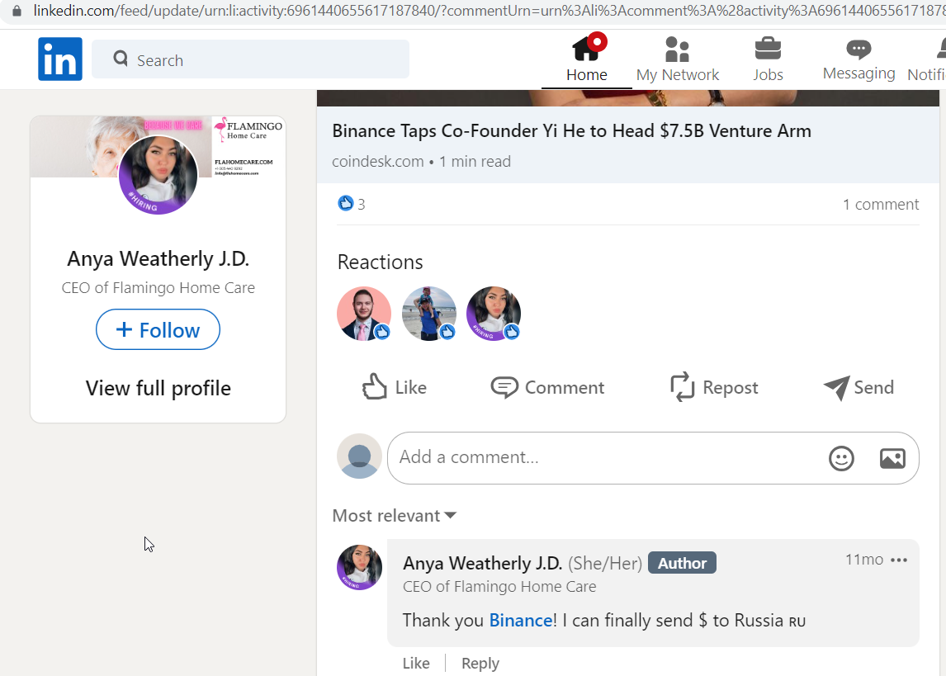The height and width of the screenshot is (676, 946).
Task: Open the emoji picker in comment box
Action: coord(841,458)
